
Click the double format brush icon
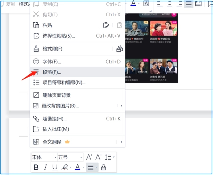tap(119, 49)
